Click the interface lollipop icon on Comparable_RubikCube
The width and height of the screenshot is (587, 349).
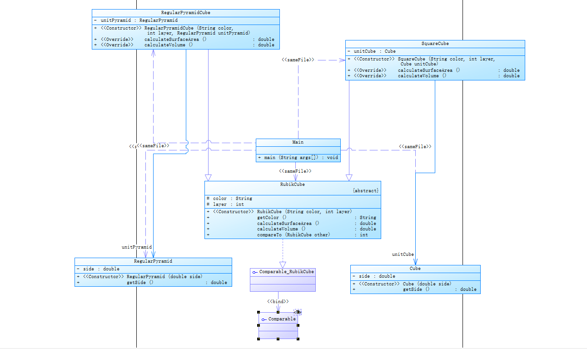point(255,272)
